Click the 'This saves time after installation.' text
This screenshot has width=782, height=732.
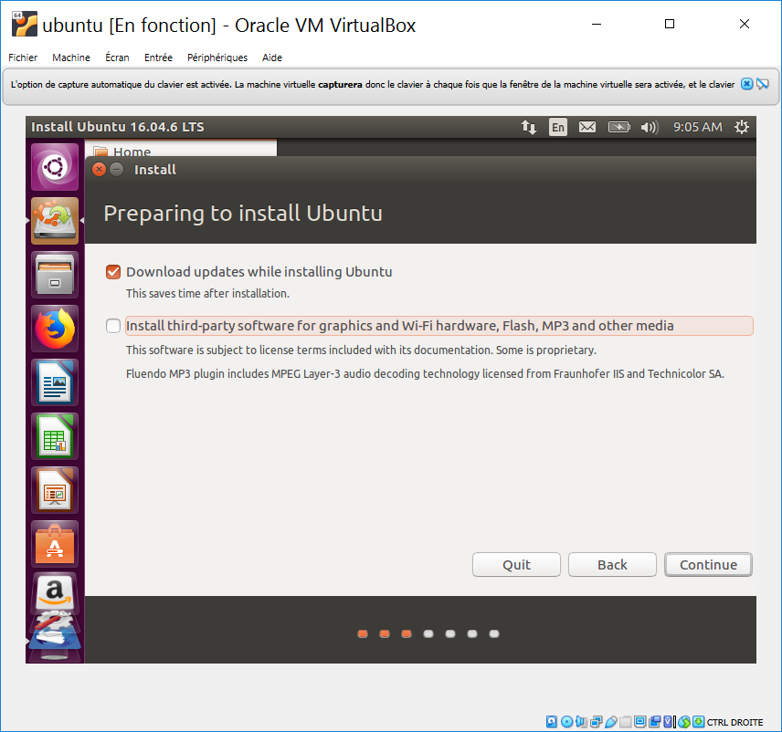tap(207, 294)
